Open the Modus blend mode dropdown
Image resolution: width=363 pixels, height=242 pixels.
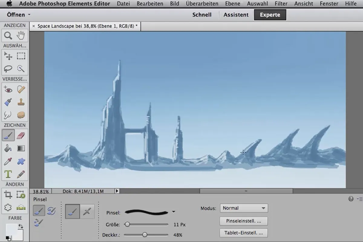click(244, 208)
